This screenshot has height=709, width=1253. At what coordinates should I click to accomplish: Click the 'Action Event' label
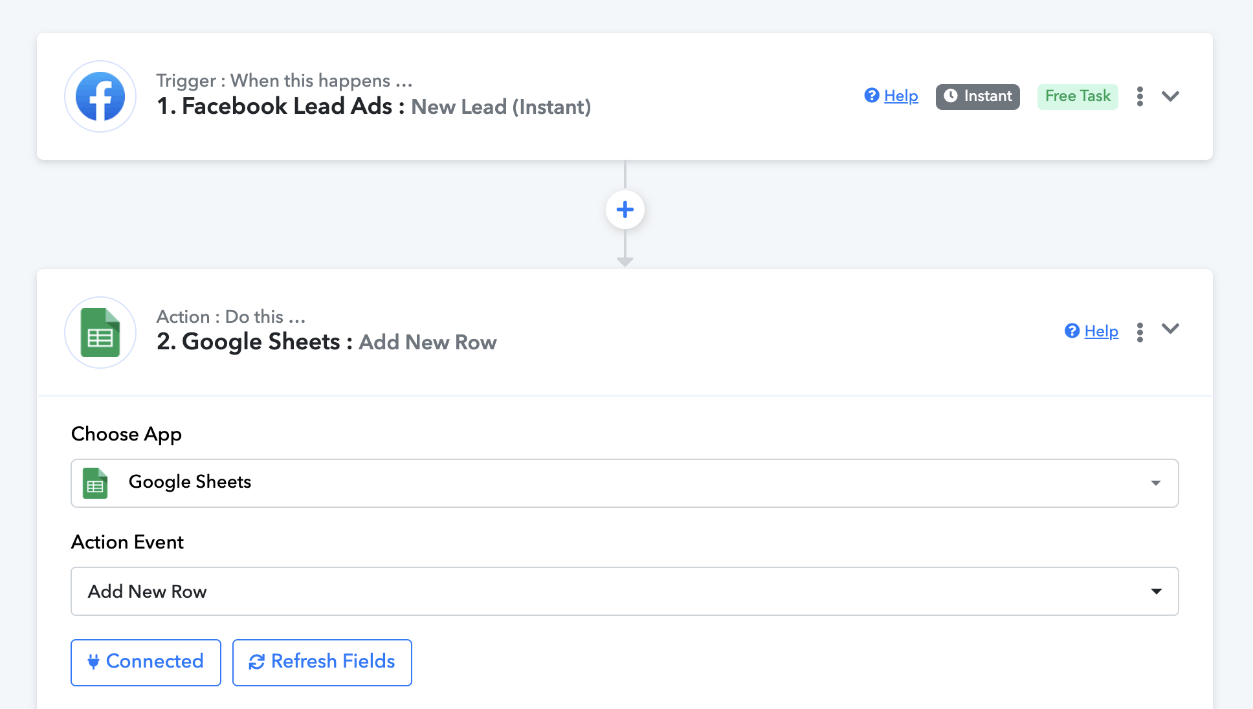click(x=128, y=542)
